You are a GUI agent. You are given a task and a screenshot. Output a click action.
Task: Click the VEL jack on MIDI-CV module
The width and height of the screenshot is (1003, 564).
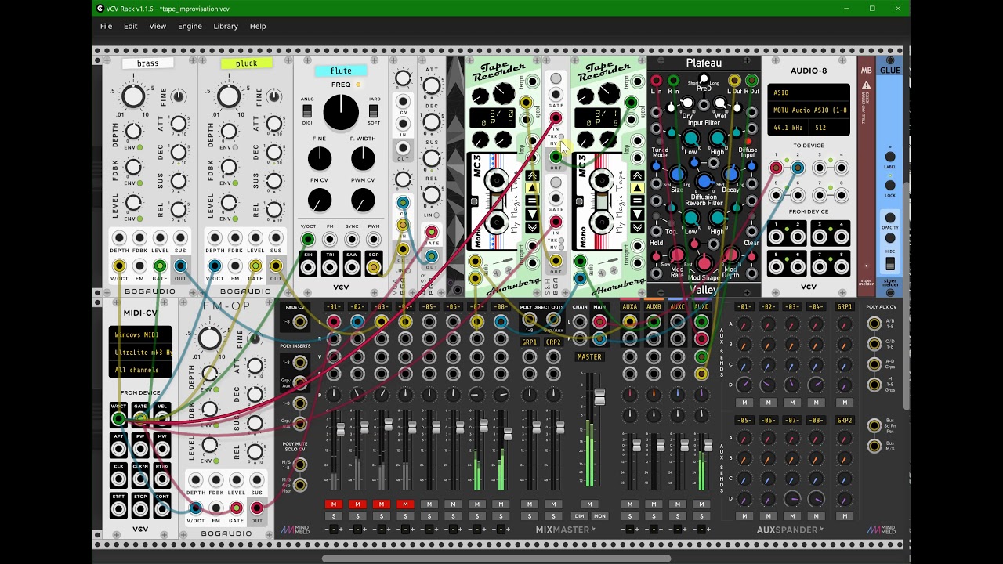pos(162,419)
